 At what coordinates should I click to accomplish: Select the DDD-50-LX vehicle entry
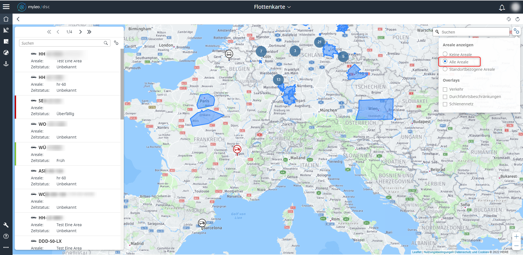click(68, 243)
